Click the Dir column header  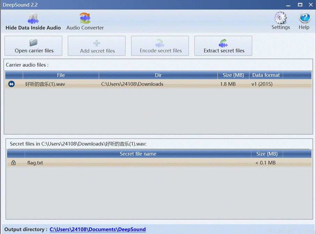[158, 75]
